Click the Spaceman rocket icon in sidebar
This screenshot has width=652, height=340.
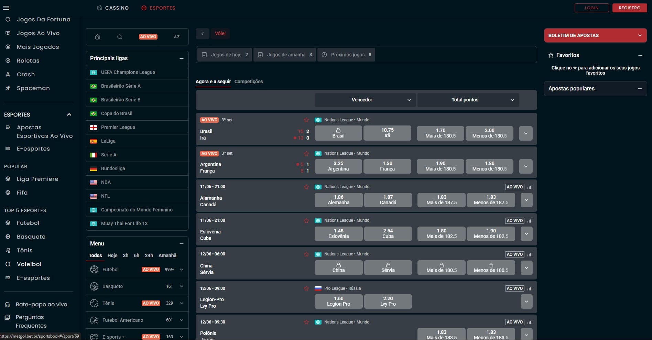tap(8, 88)
